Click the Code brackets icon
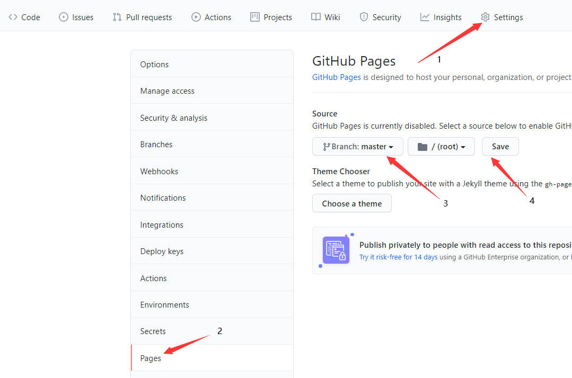Viewport: 572px width, 378px height. click(x=13, y=17)
